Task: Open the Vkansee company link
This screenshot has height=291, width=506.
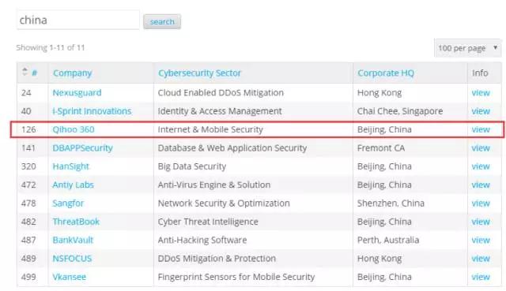Action: (69, 277)
